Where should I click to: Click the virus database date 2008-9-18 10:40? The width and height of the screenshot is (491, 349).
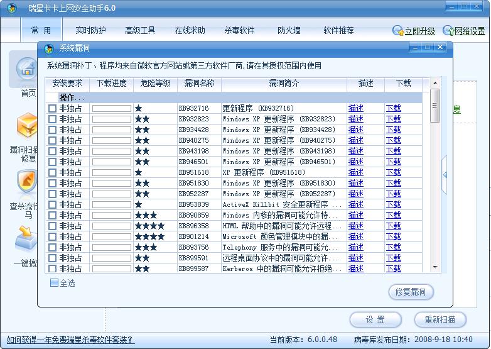(443, 340)
